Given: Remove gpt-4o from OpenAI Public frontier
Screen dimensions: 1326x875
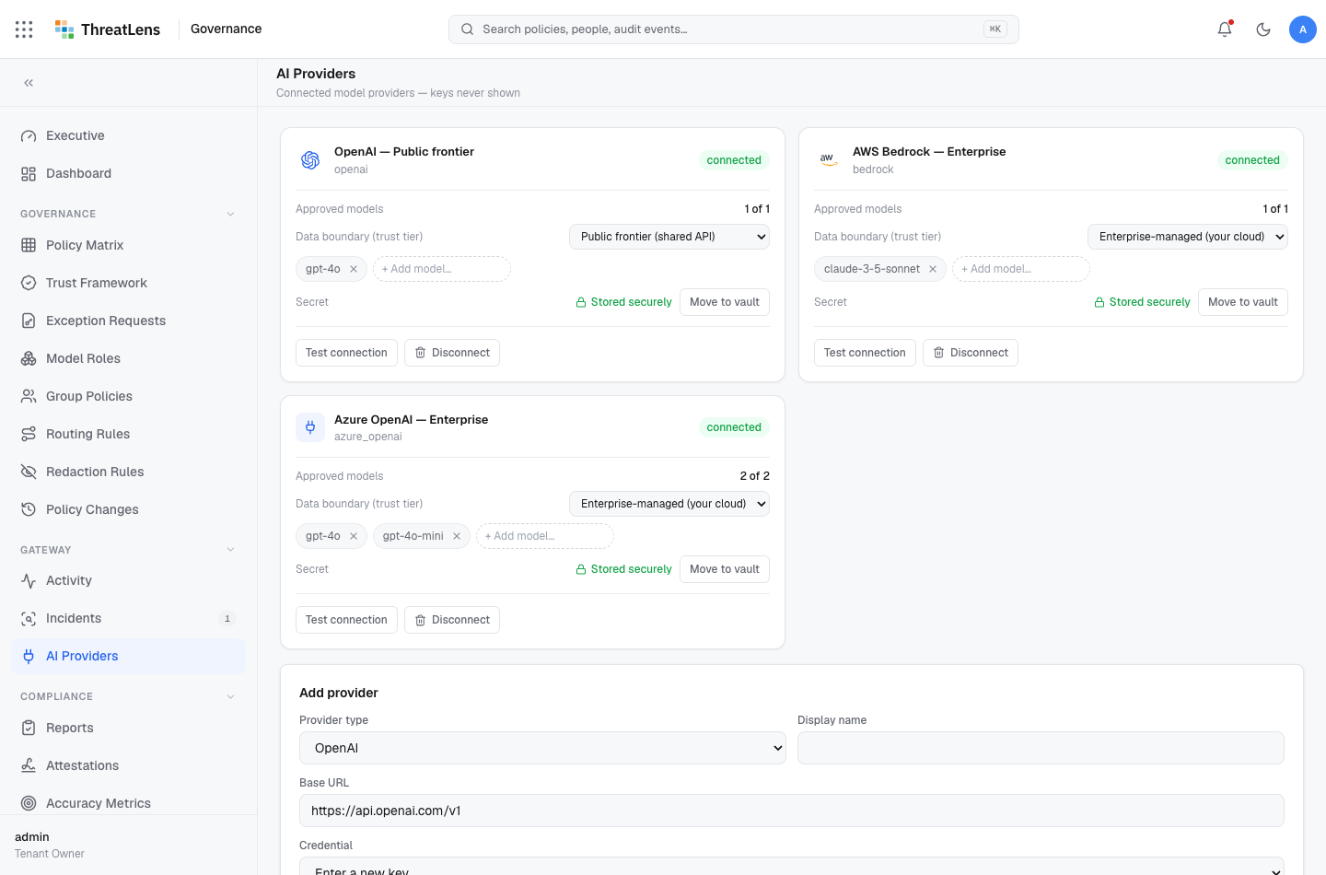Looking at the screenshot, I should 354,269.
